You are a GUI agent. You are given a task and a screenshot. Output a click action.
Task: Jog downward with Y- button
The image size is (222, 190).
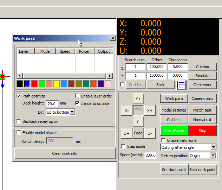tap(138, 121)
